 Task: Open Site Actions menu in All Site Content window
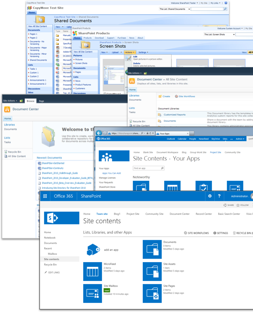pos(135,73)
